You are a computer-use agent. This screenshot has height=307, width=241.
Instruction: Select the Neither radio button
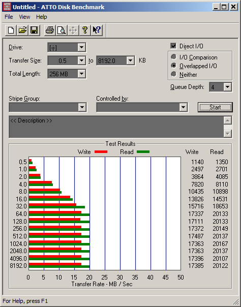[173, 74]
